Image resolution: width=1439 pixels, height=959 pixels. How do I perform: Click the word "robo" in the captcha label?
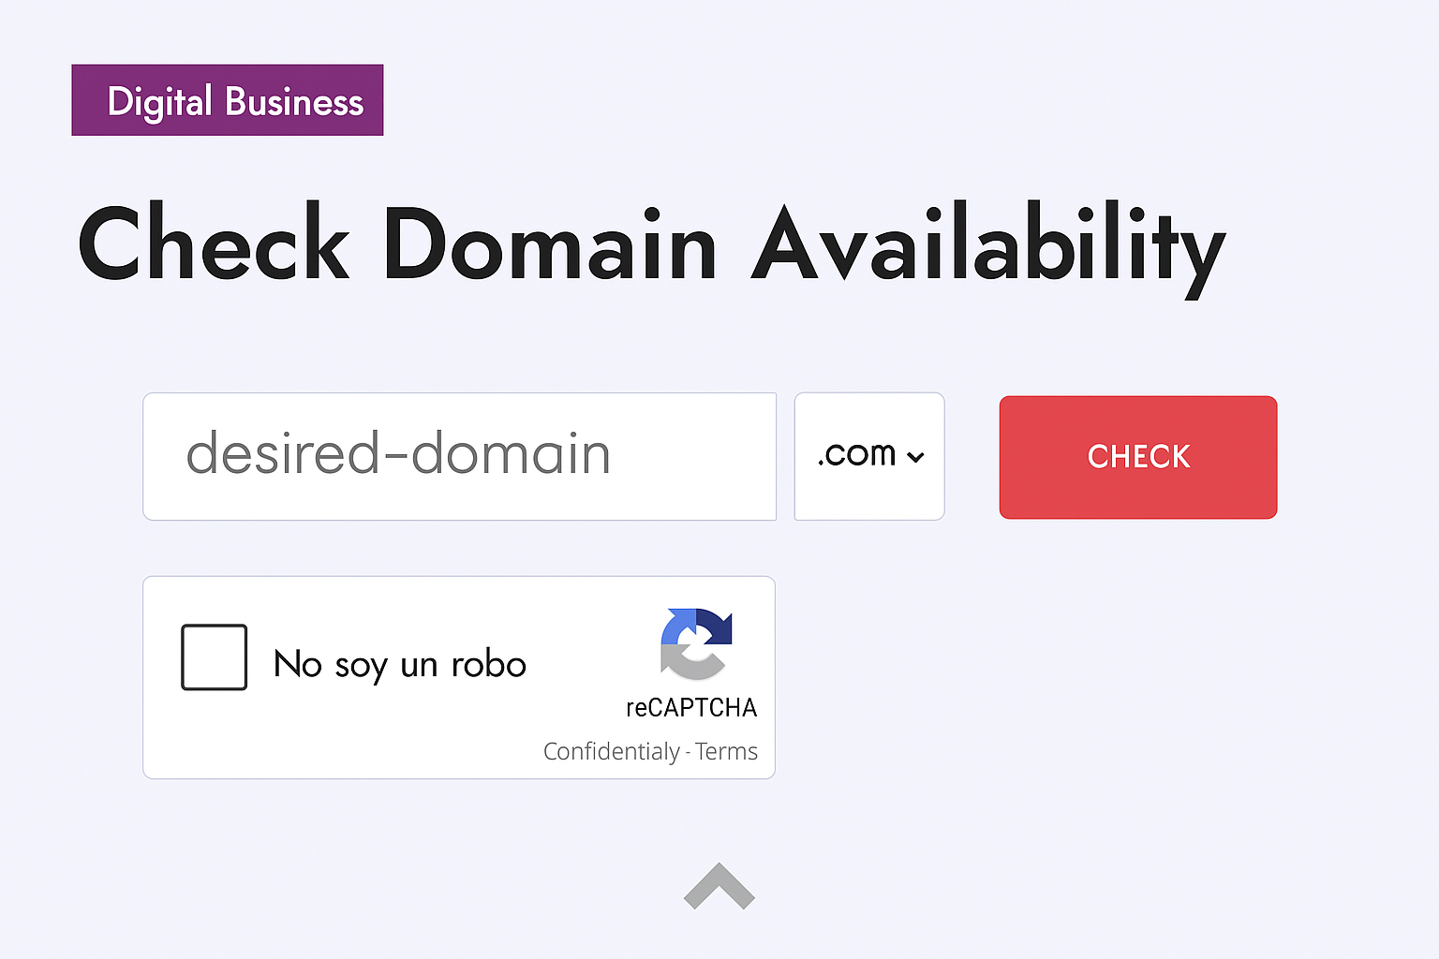tap(489, 664)
